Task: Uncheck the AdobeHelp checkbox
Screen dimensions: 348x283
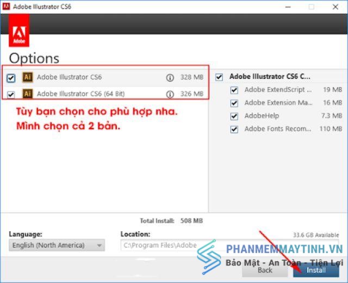Action: tap(234, 116)
